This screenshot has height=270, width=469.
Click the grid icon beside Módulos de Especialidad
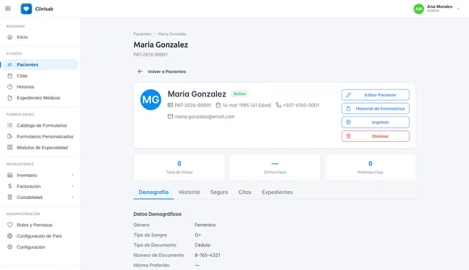10,147
